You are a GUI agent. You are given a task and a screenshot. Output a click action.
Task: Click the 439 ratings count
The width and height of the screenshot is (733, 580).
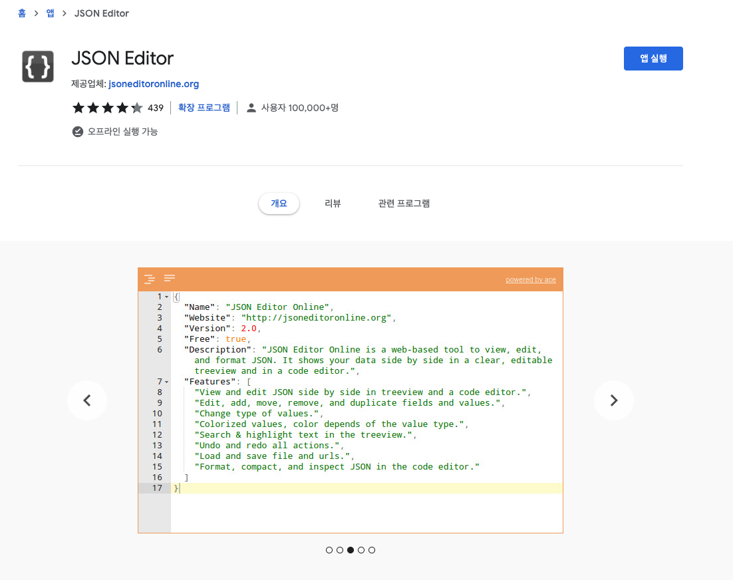click(156, 108)
